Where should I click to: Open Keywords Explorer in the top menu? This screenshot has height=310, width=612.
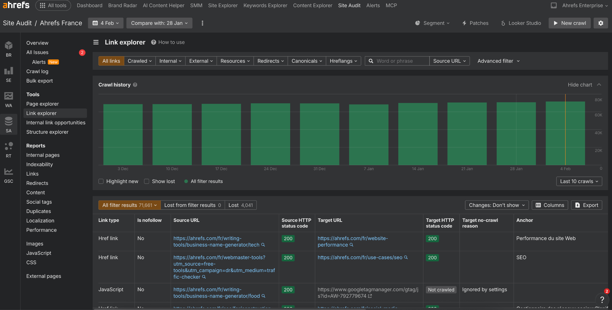click(265, 5)
